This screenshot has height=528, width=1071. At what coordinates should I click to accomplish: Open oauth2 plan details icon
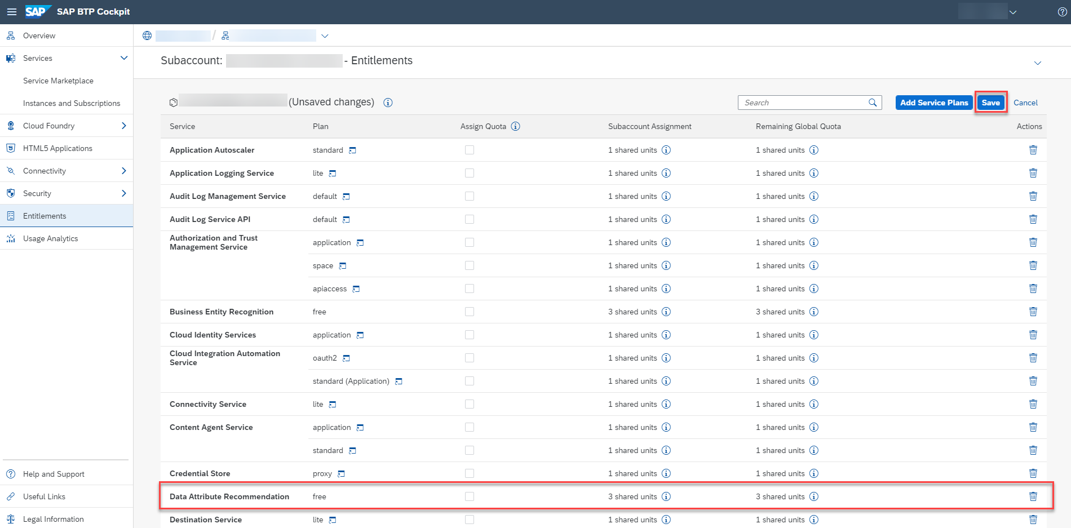pyautogui.click(x=346, y=358)
